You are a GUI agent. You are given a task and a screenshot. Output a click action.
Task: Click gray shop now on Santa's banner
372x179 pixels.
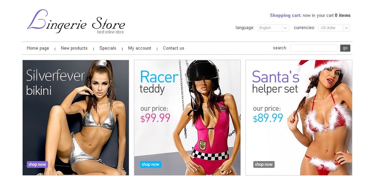coord(264,164)
